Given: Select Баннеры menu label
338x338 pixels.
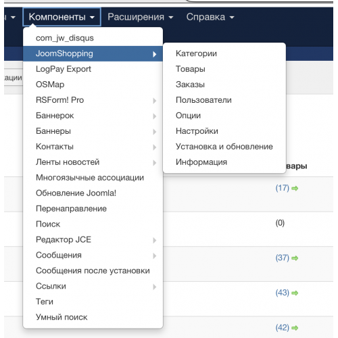Looking at the screenshot, I should (x=53, y=131).
